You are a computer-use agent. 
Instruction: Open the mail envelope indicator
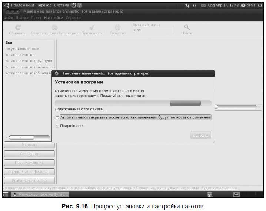pyautogui.click(x=203, y=6)
